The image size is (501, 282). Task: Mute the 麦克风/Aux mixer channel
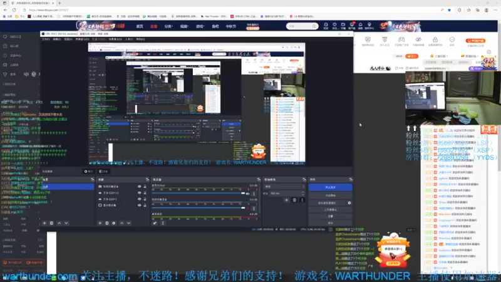(248, 194)
